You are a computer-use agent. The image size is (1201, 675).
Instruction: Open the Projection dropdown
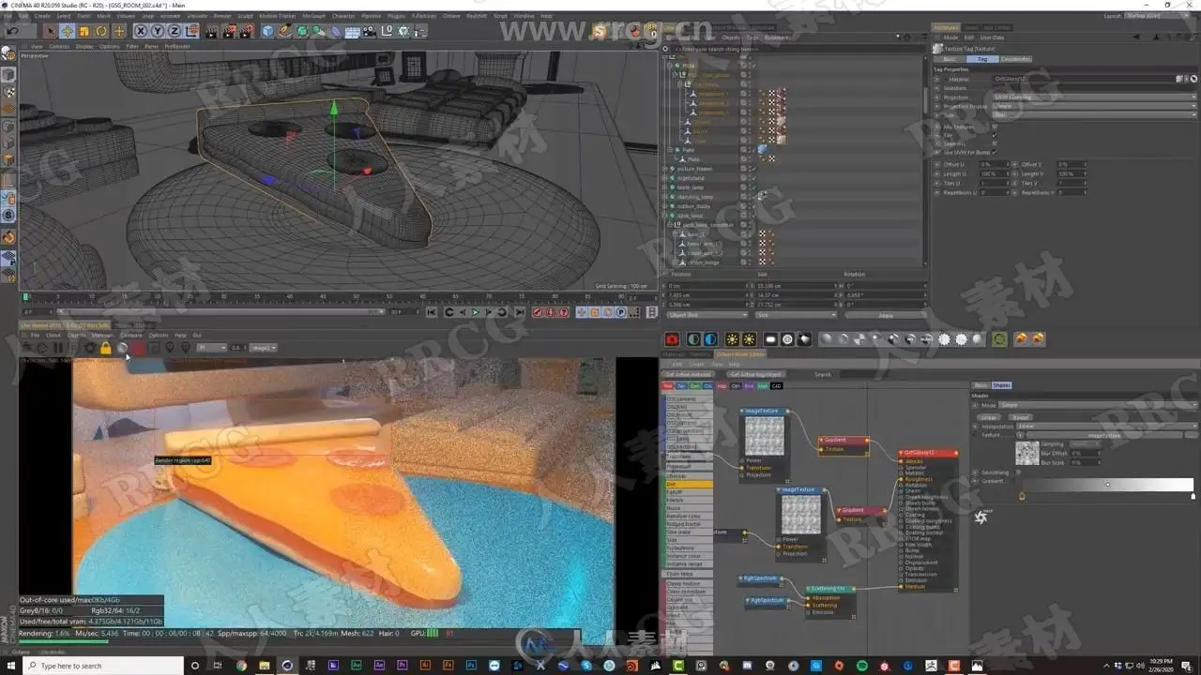(1093, 97)
